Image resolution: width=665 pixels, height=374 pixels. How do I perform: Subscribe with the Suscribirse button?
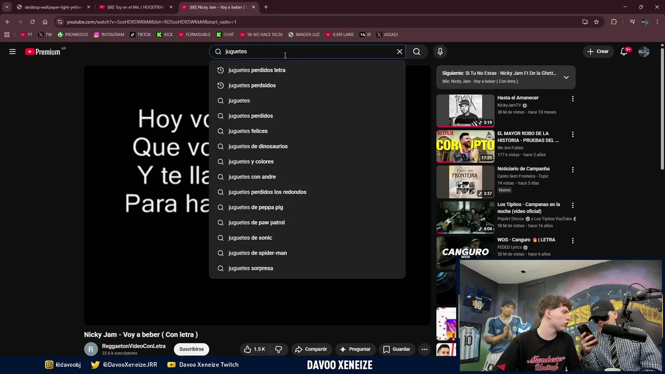pyautogui.click(x=191, y=349)
